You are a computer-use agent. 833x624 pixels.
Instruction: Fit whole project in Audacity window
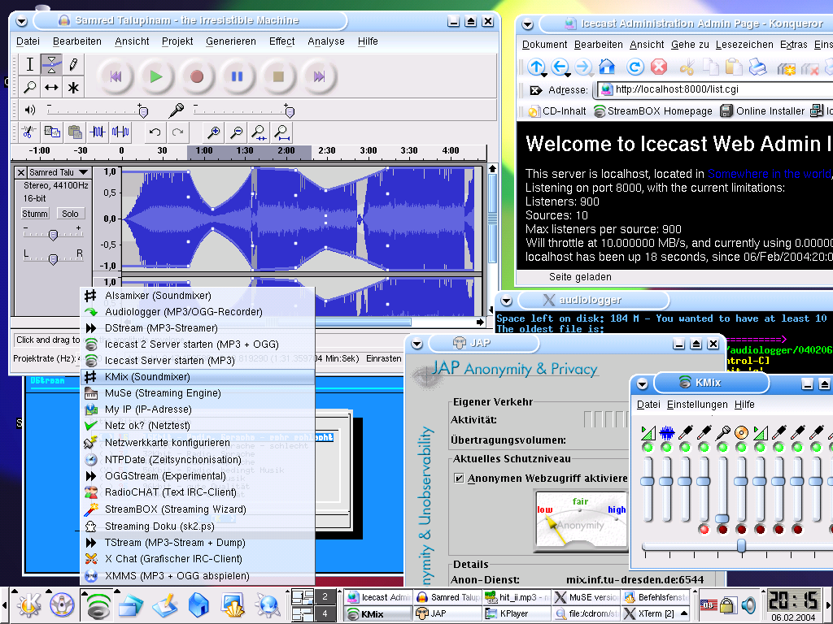click(x=282, y=132)
